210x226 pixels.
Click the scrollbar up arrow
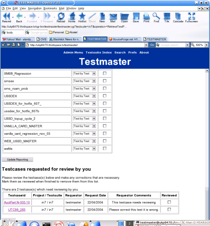point(207,70)
